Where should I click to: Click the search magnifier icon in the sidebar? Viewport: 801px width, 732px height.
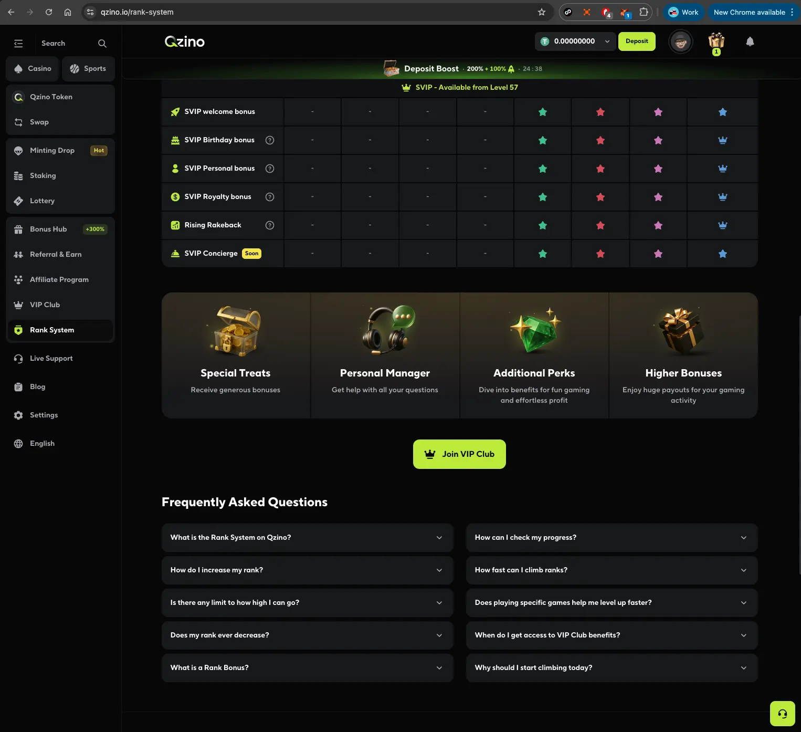coord(102,44)
